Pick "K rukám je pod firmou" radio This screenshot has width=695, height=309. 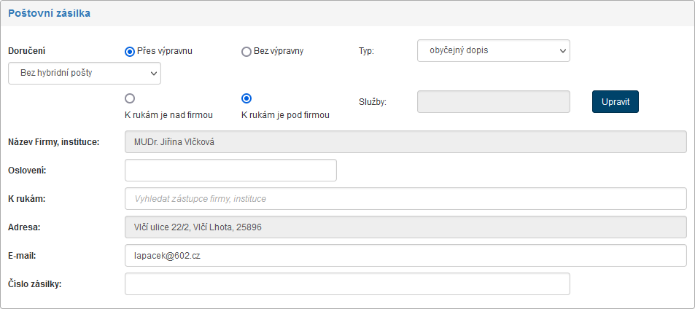pyautogui.click(x=246, y=98)
